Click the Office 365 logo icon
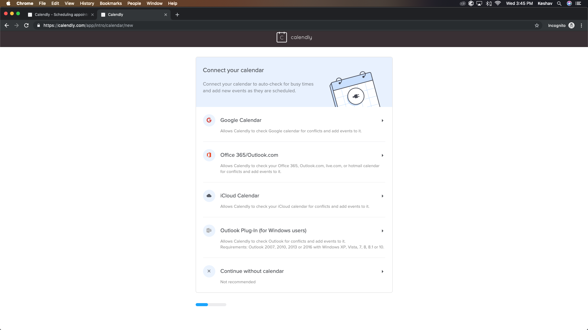 click(x=209, y=155)
